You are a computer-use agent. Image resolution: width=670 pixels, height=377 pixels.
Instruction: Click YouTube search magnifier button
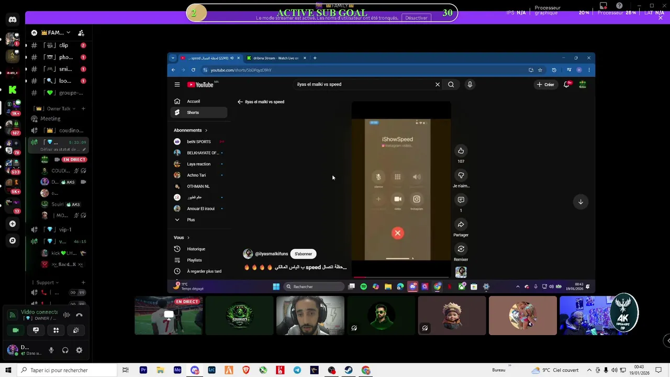[451, 84]
